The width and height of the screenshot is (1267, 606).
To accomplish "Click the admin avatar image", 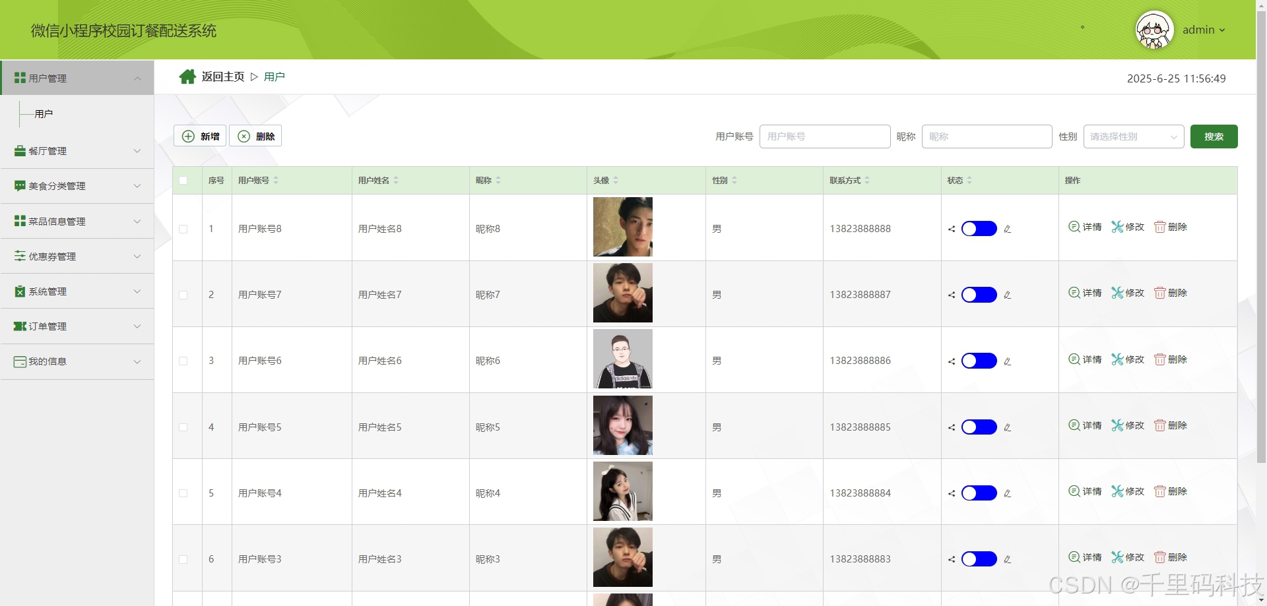I will [x=1154, y=30].
